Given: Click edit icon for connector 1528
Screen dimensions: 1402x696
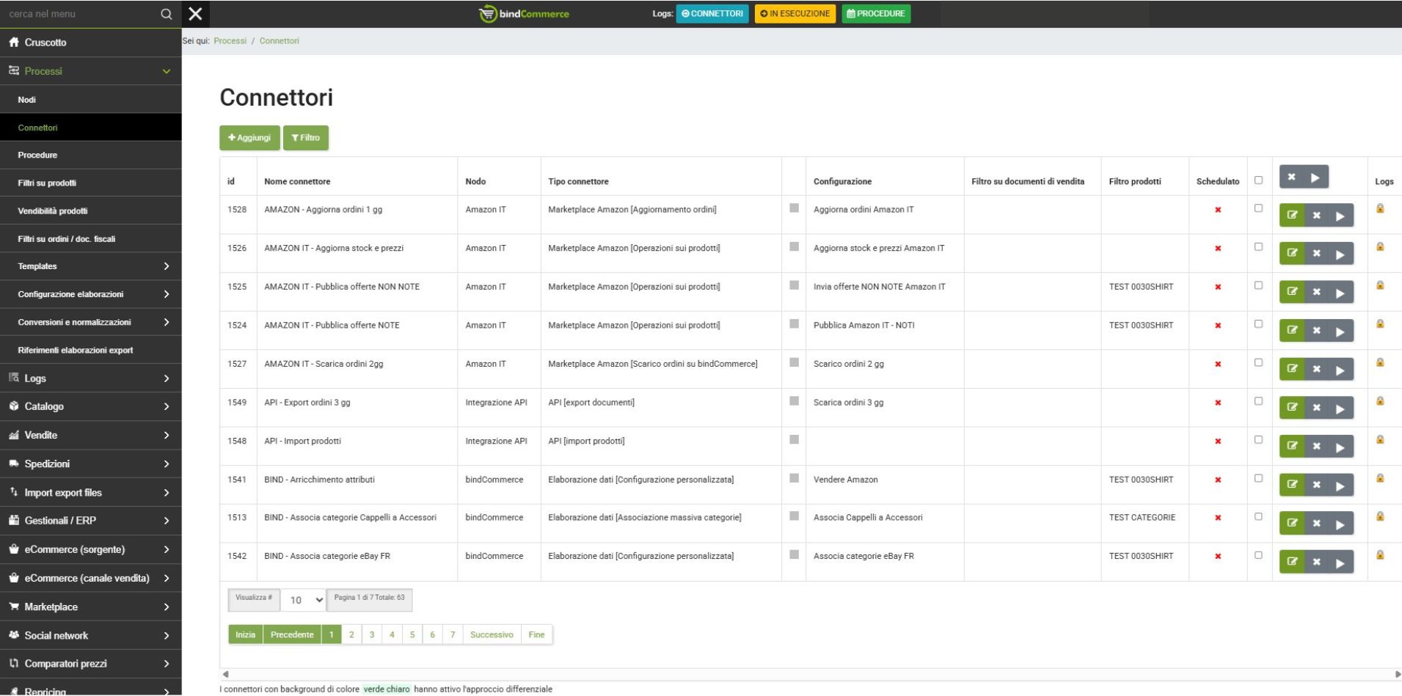Looking at the screenshot, I should tap(1292, 216).
